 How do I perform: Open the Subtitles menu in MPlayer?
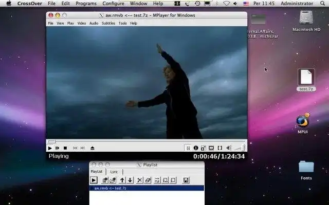(x=108, y=23)
